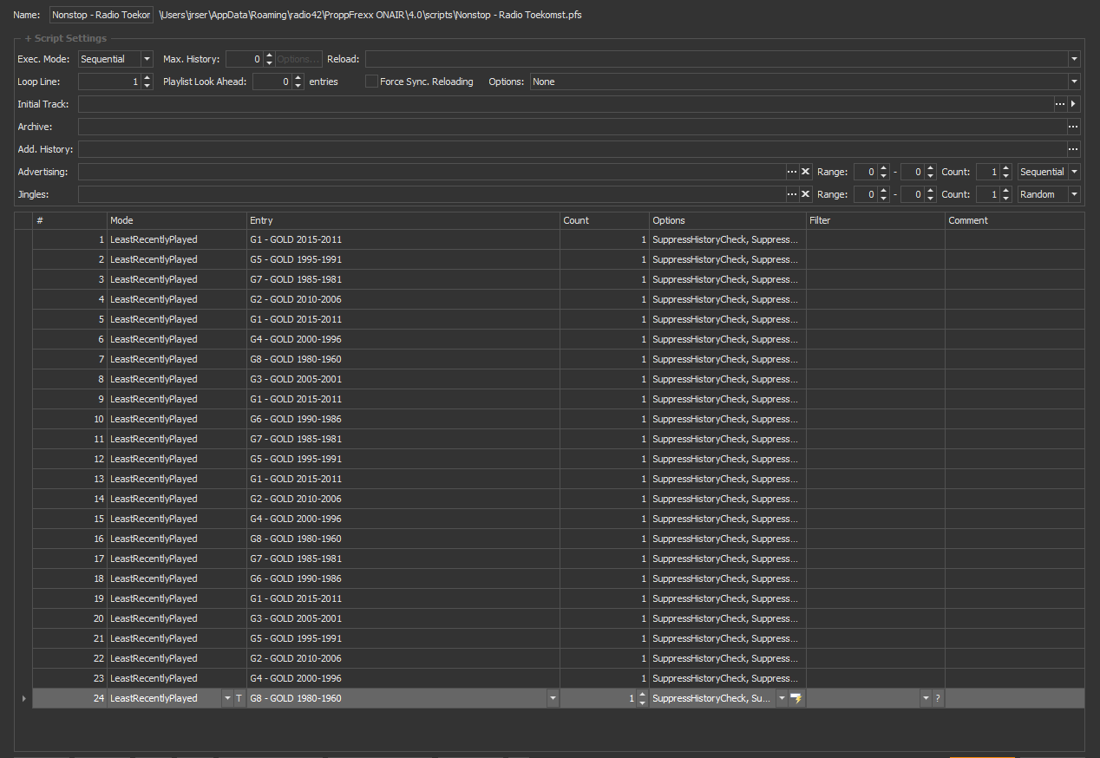Screen dimensions: 1100x758
Task: Click the Advertising path input field
Action: click(x=431, y=172)
